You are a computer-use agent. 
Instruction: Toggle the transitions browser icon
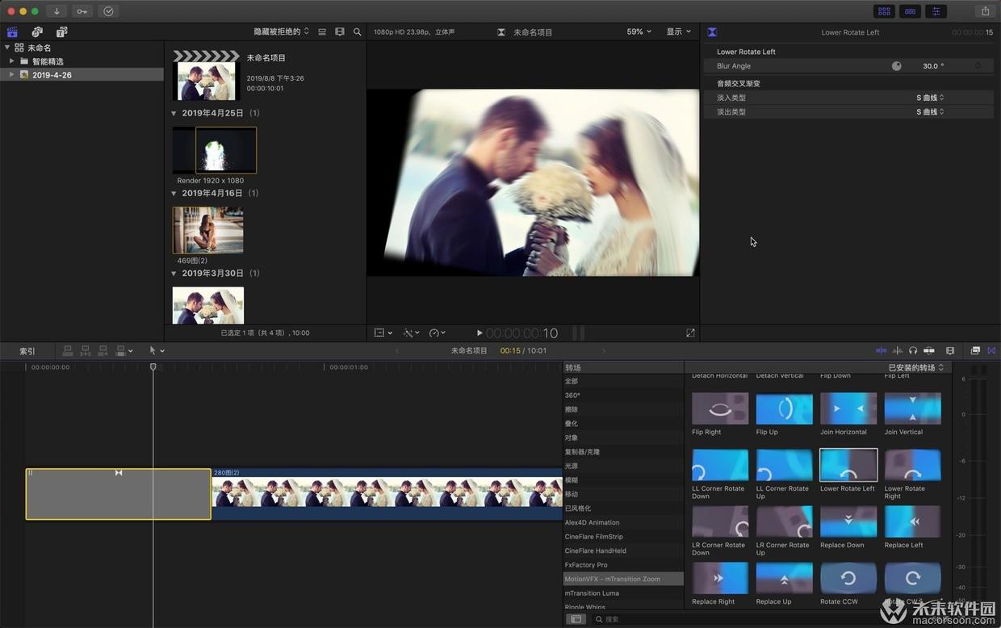[991, 350]
